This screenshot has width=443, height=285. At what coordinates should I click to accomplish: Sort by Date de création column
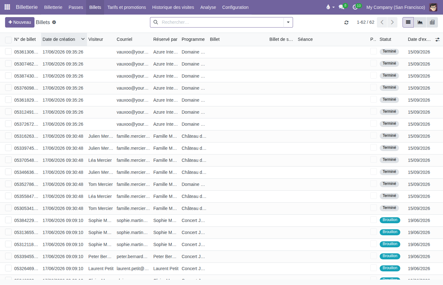coord(59,39)
